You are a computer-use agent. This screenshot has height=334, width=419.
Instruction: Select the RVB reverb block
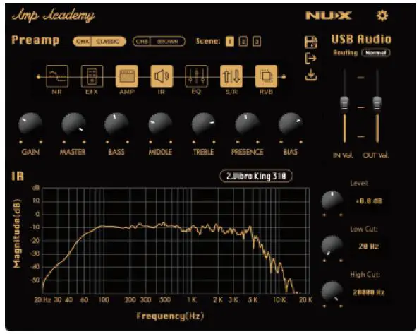[x=266, y=76]
